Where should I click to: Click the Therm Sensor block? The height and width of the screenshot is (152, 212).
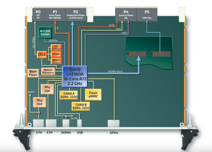pyautogui.click(x=56, y=61)
